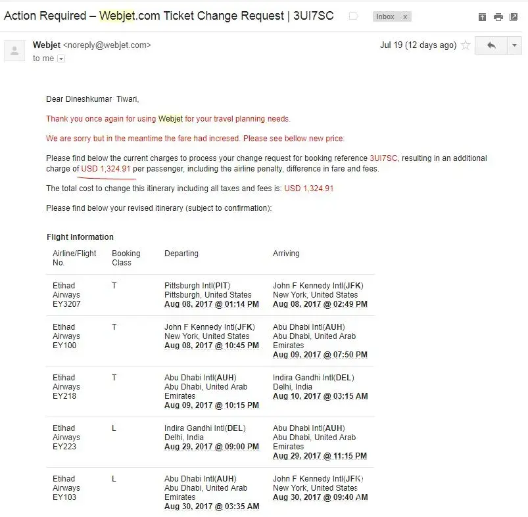Click date 'Aug 09, 2017 @ 07:50 PM'
528x517 pixels.
(320, 355)
